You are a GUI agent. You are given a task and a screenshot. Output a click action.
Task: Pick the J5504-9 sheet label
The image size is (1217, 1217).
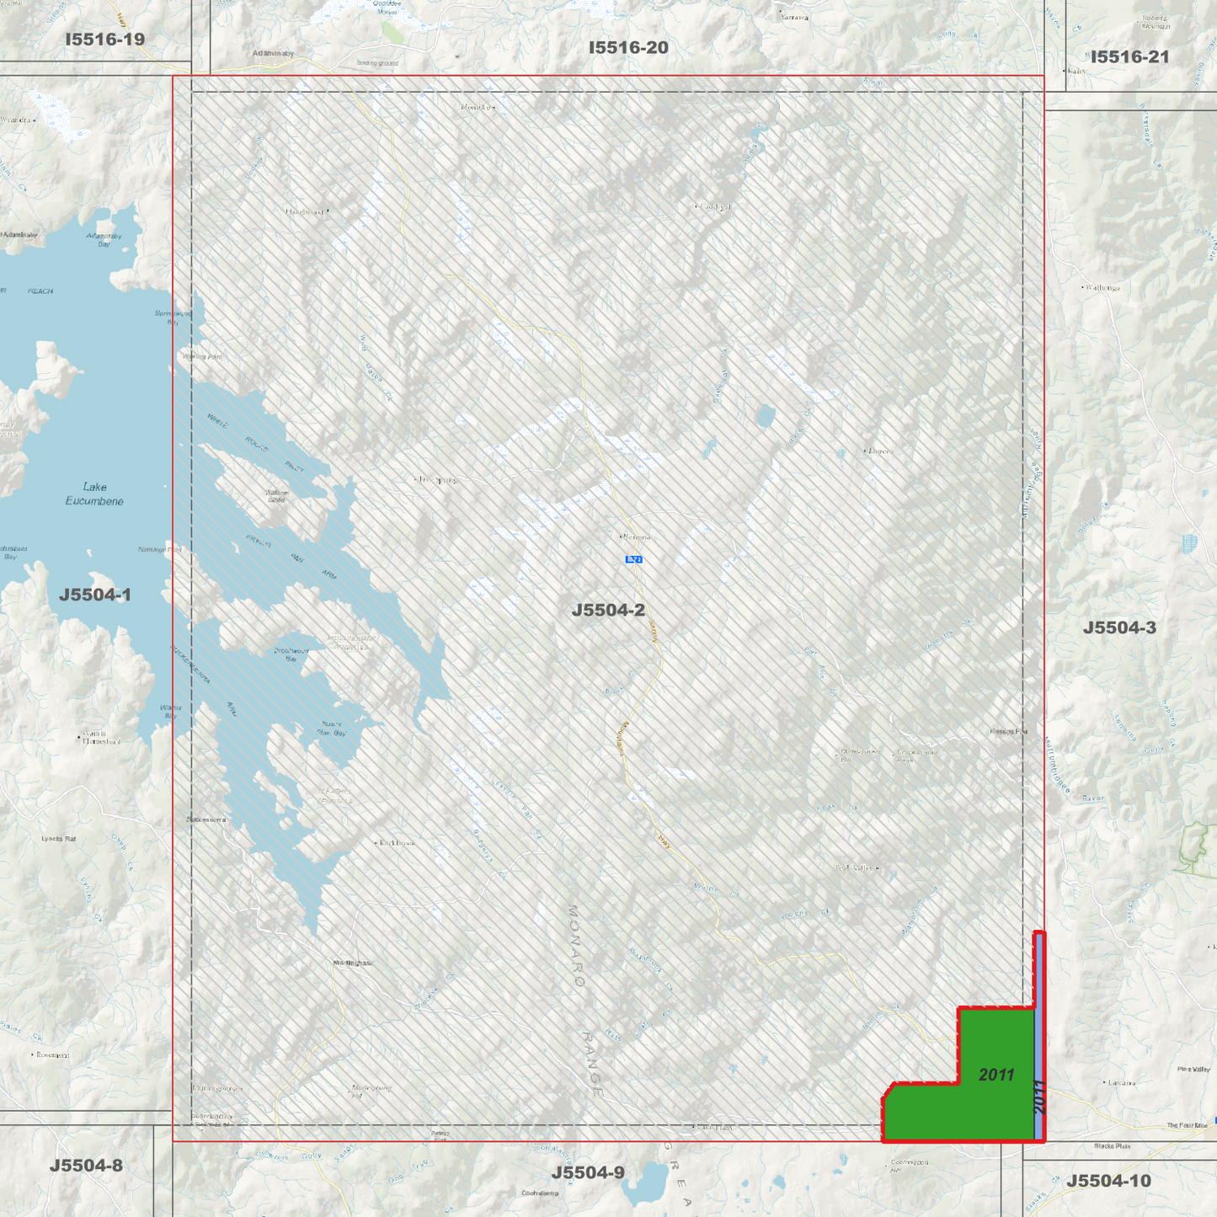[x=588, y=1172]
